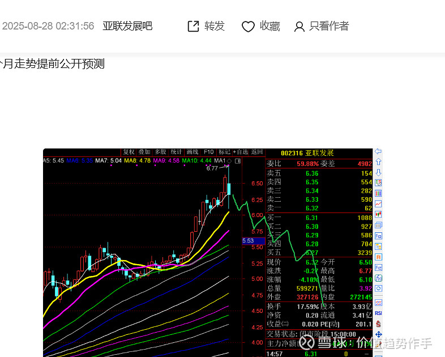The height and width of the screenshot is (357, 445).
Task: Click the 卖四 6.35 order row
Action: [x=319, y=182]
